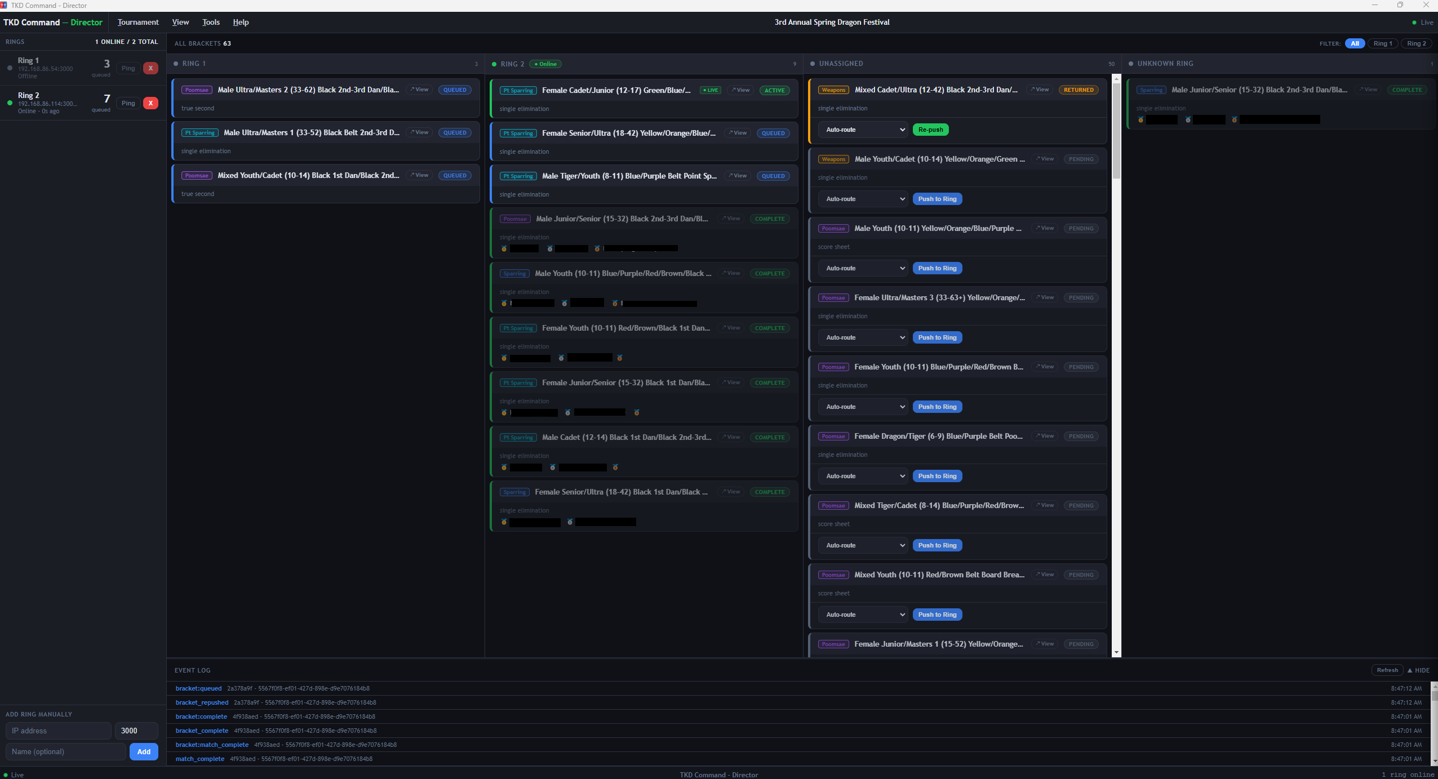Click the port field showing 3000
Viewport: 1438px width, 779px height.
pyautogui.click(x=136, y=731)
